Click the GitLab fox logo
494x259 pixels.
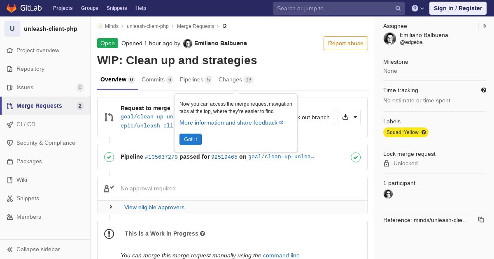click(x=12, y=8)
